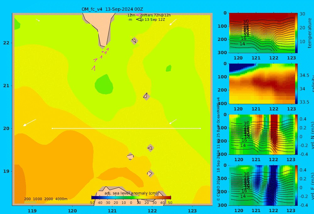Open the northward velocity section panel
Viewport: 314px width, 214px height.
click(x=262, y=134)
